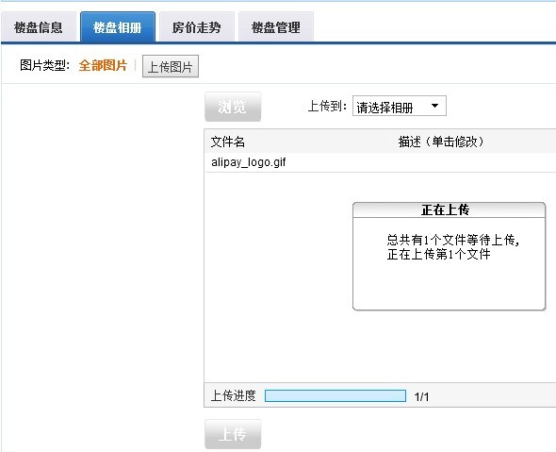Click the bottom 上传 upload button

point(233,434)
